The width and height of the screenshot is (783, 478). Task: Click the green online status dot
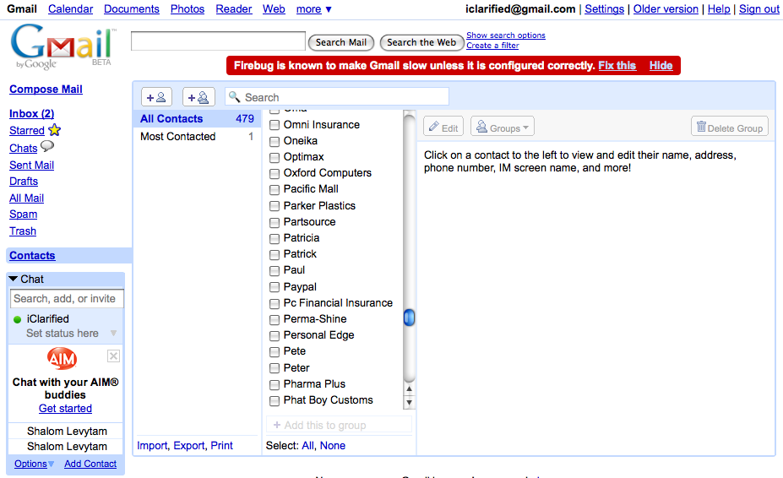17,319
